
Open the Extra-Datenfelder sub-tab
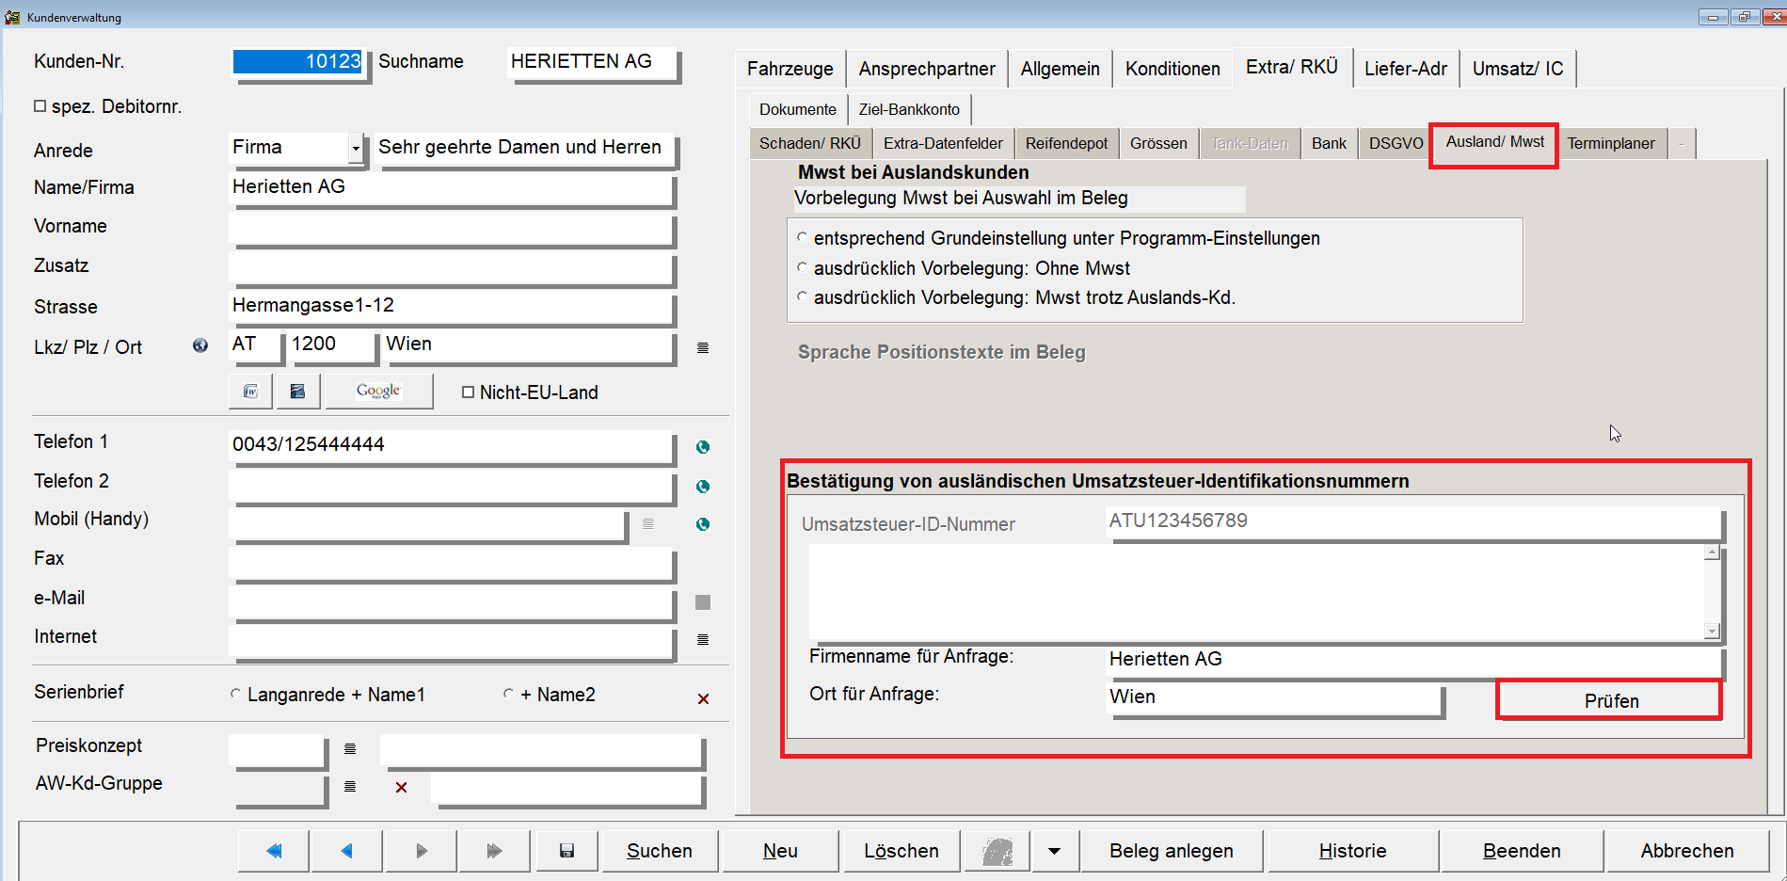(943, 143)
